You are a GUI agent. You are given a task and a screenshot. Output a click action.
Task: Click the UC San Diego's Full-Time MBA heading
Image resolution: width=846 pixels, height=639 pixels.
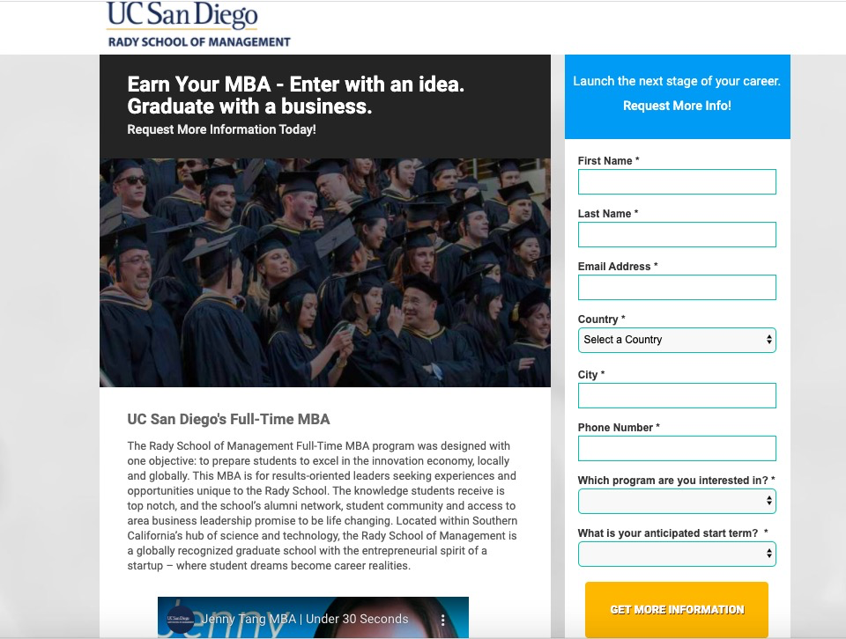click(x=228, y=419)
